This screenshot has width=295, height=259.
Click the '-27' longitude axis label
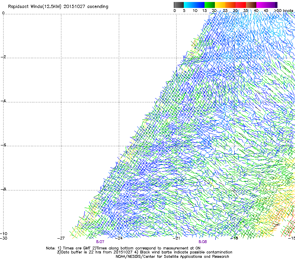pyautogui.click(x=61, y=238)
